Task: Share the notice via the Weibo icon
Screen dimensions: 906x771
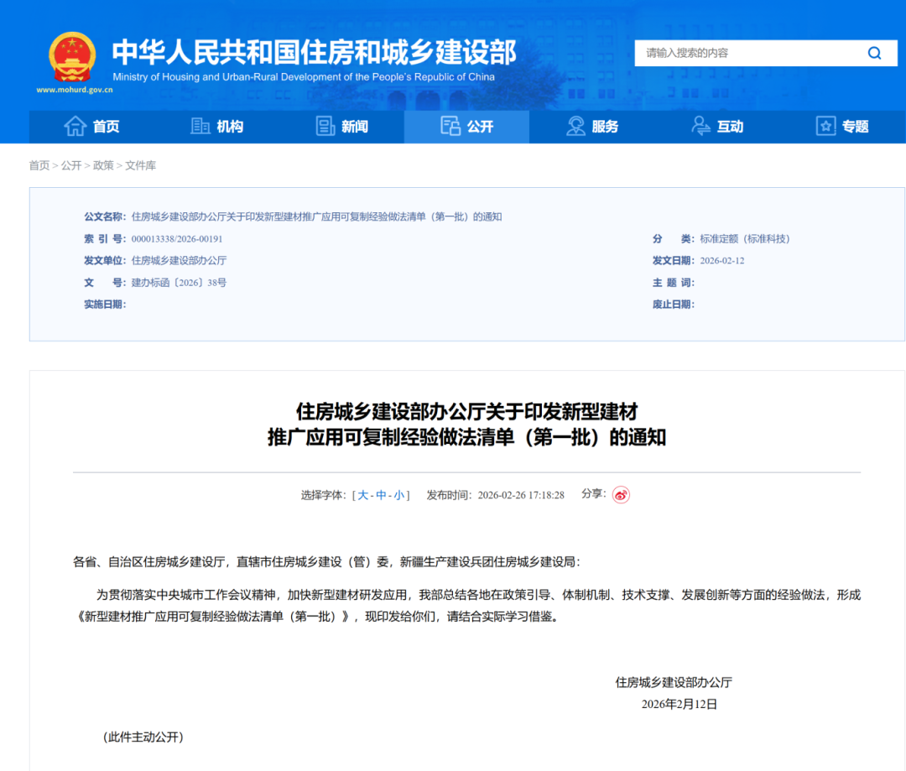Action: (x=621, y=494)
